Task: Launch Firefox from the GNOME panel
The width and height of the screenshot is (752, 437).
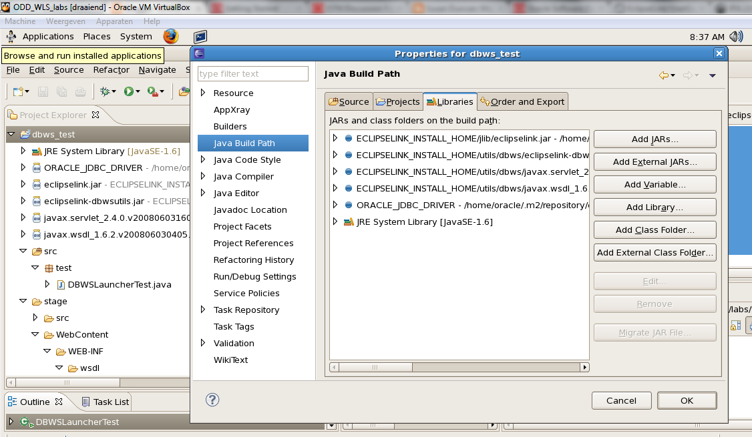Action: click(171, 37)
